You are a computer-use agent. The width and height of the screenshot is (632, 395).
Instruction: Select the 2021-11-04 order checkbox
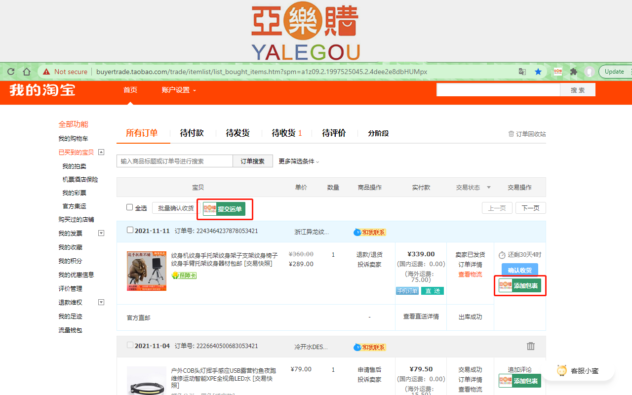(130, 345)
